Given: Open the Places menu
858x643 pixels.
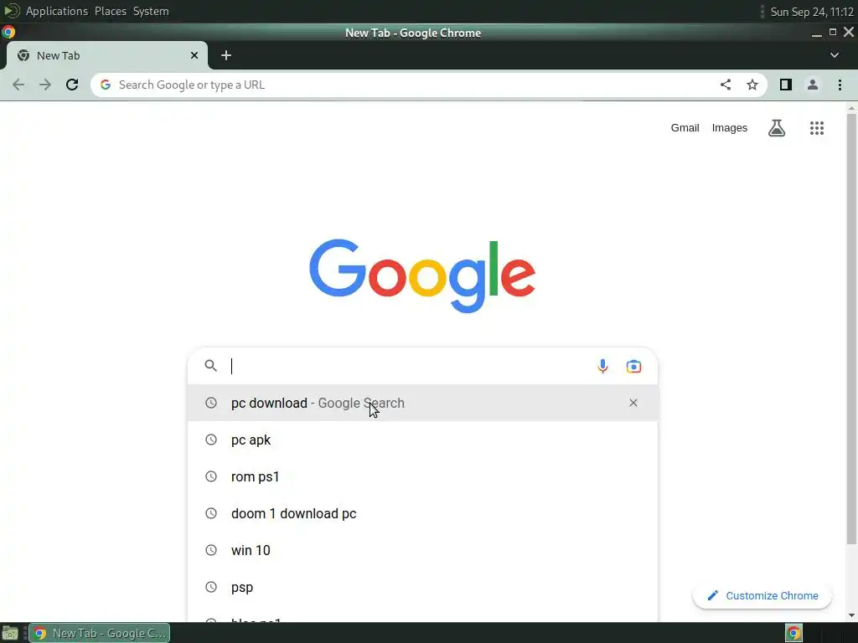Looking at the screenshot, I should (x=111, y=11).
